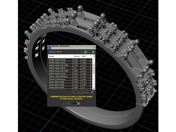The height and width of the screenshot is (132, 176).
Task: Select the White Gold:10KW row
Action: pyautogui.click(x=70, y=60)
